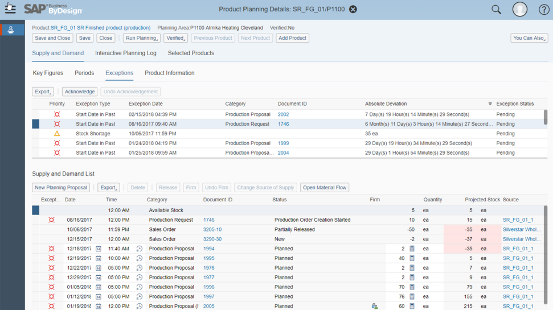Viewport: 553px width, 310px height.
Task: Click the person icon in left sidebar
Action: tap(11, 30)
